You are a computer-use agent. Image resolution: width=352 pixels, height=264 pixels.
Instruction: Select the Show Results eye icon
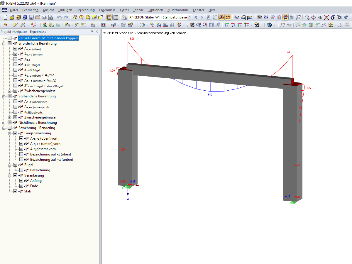point(221,17)
